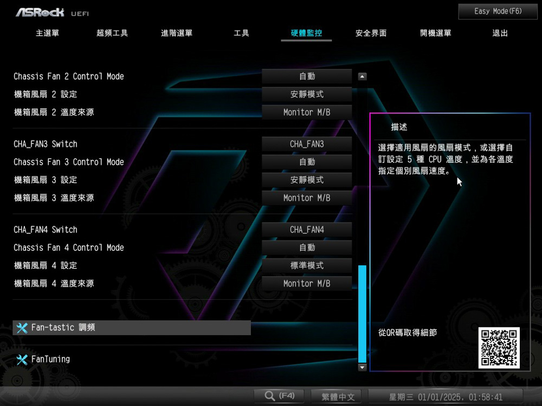Switch to Easy Mode(F6)
The height and width of the screenshot is (406, 542).
498,11
